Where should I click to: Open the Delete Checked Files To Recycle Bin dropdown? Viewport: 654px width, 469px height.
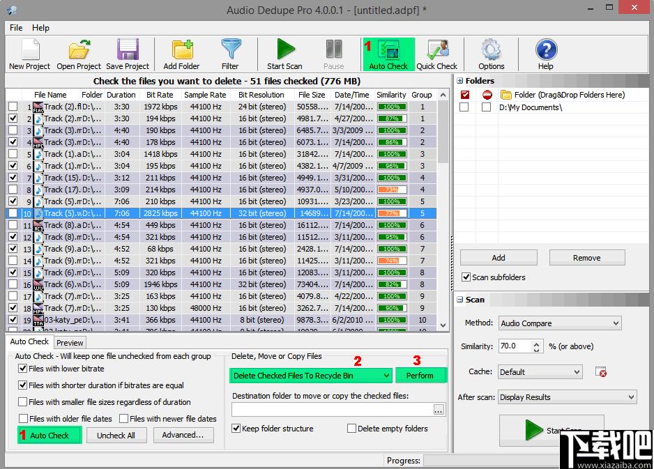(x=311, y=376)
